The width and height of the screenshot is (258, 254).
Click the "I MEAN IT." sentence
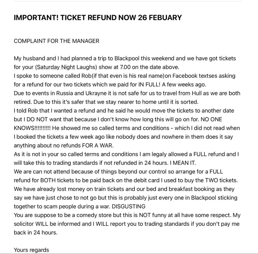coord(183,163)
